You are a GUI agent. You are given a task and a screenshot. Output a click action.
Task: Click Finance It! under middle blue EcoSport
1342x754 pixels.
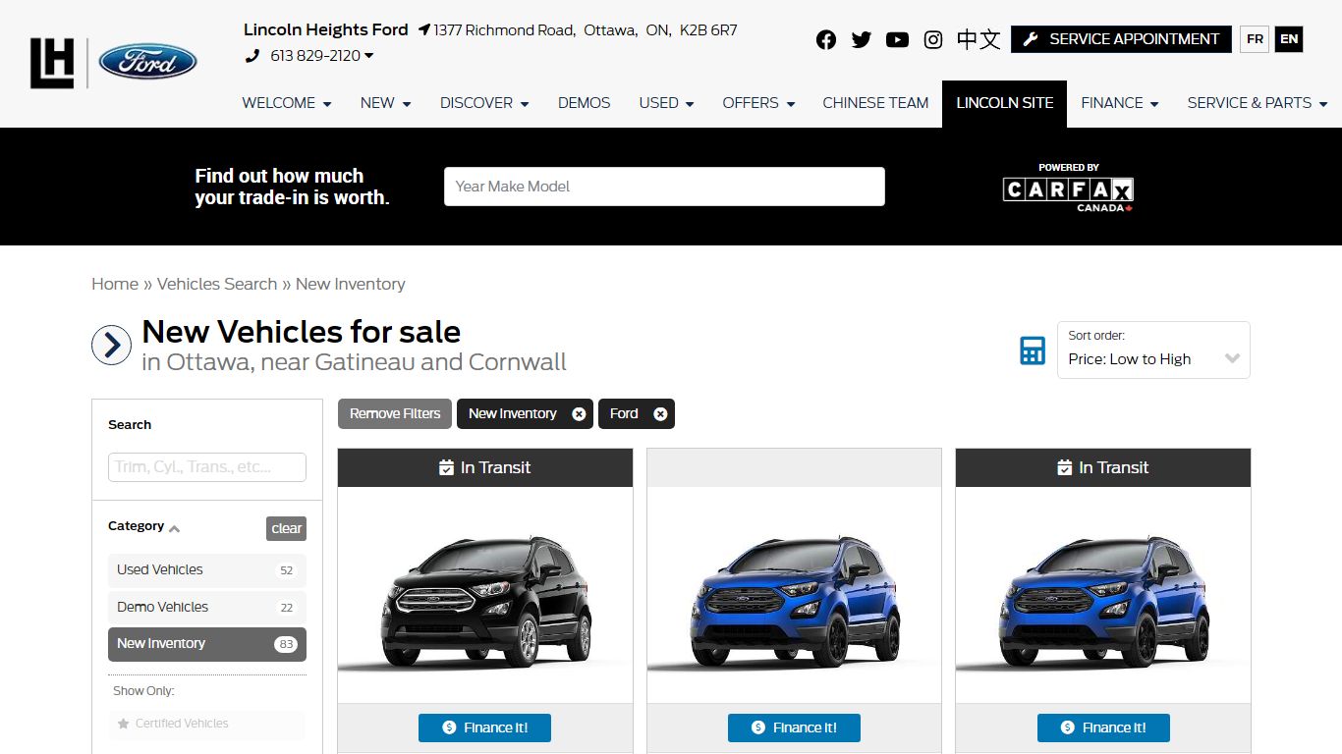pyautogui.click(x=794, y=727)
